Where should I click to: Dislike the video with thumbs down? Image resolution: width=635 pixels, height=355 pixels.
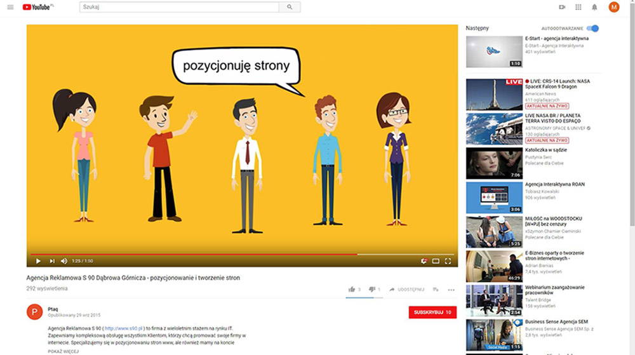click(372, 290)
